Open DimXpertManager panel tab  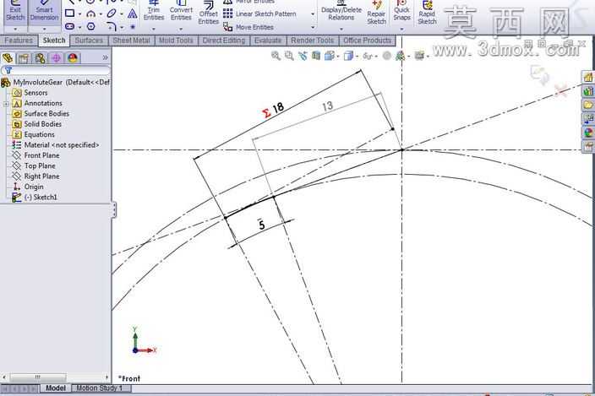(56, 58)
